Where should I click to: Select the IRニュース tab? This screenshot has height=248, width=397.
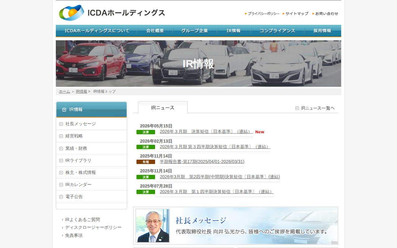163,108
